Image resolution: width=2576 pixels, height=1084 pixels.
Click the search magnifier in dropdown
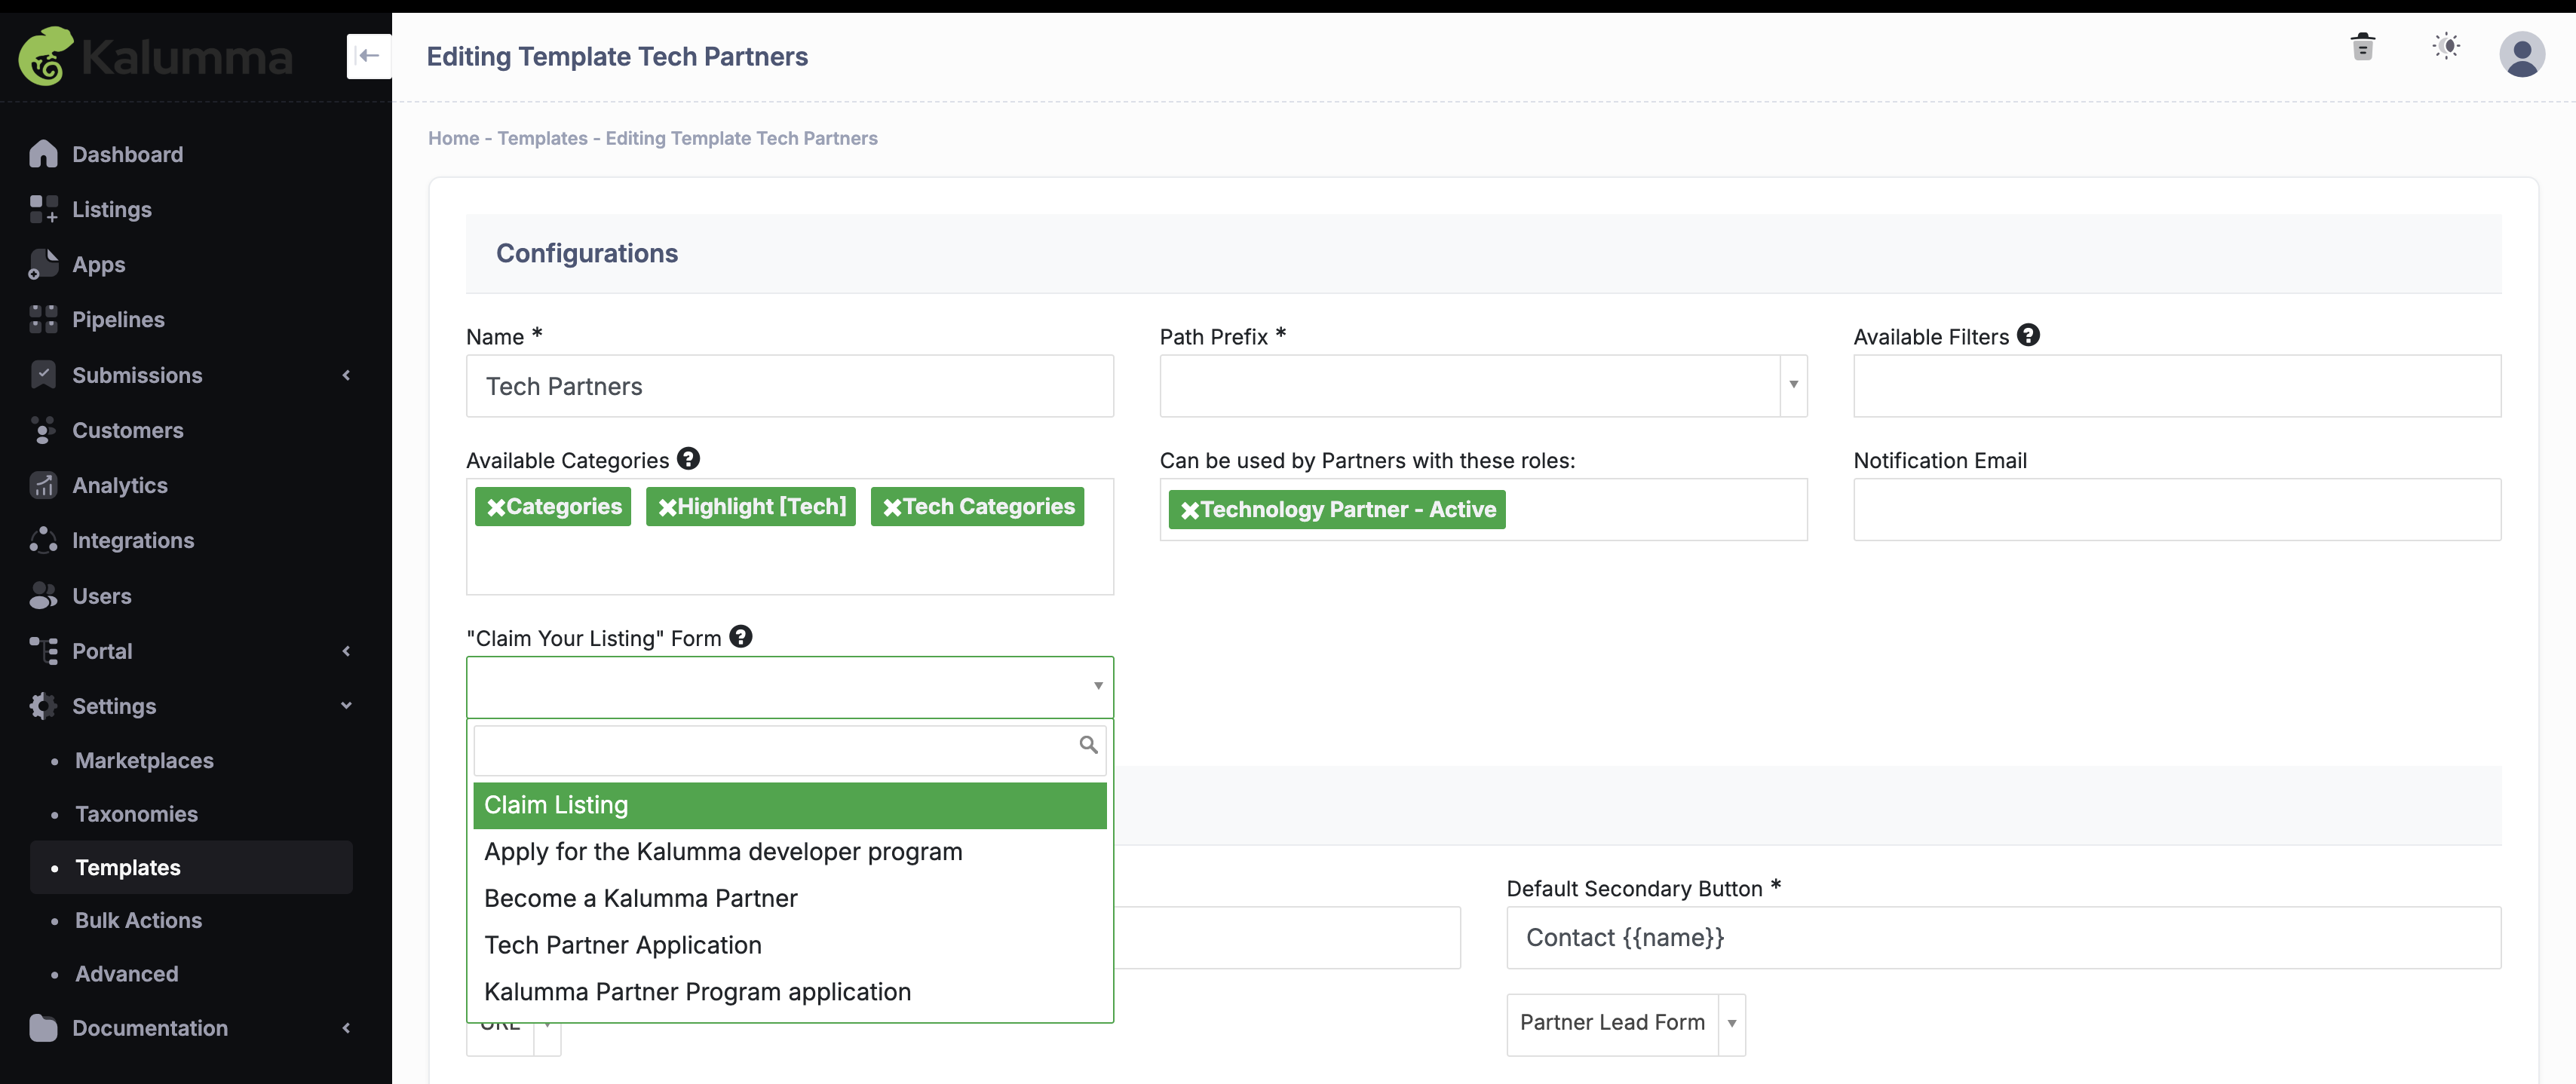point(1088,745)
